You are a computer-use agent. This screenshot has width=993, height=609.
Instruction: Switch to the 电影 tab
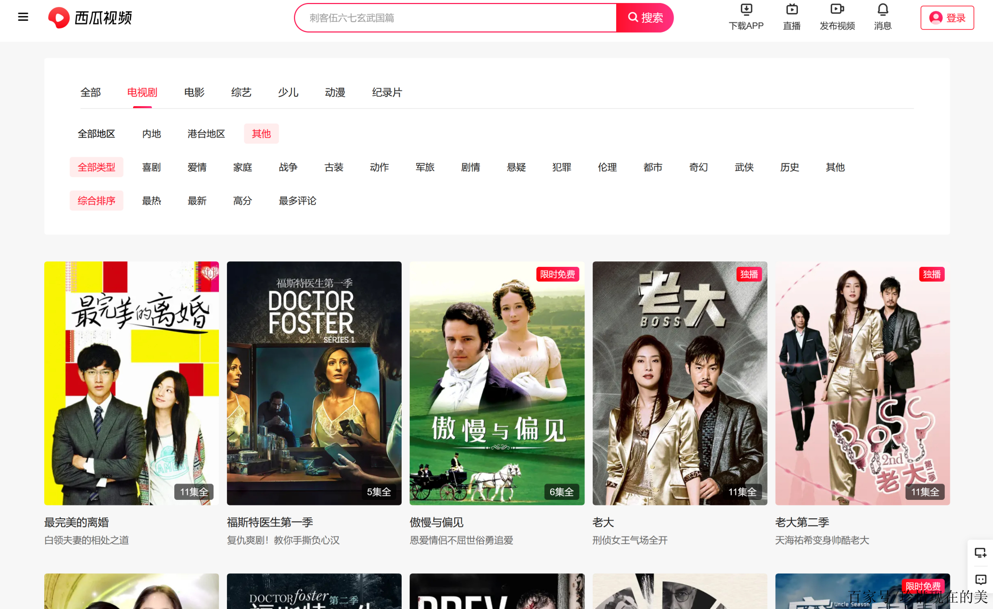pos(194,93)
